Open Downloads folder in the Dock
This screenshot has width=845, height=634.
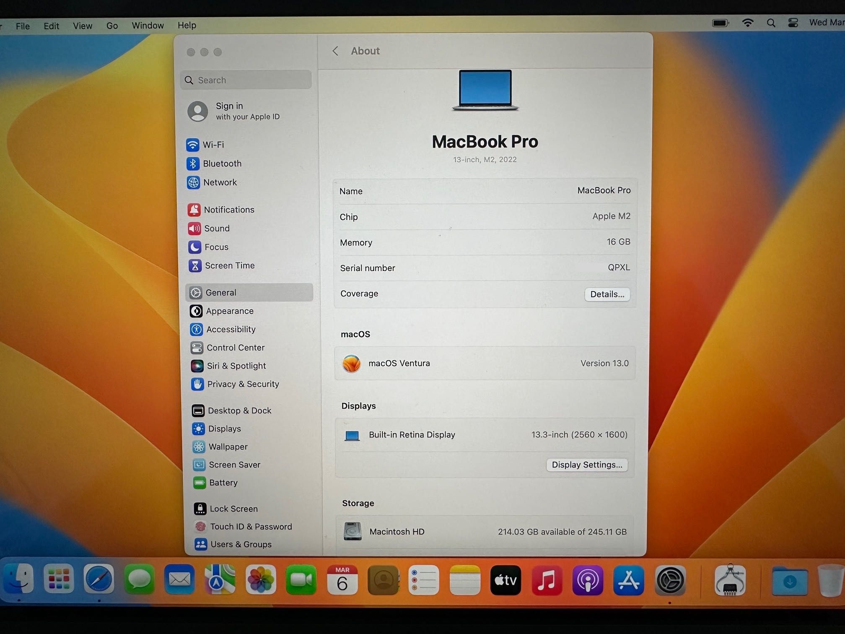(790, 580)
